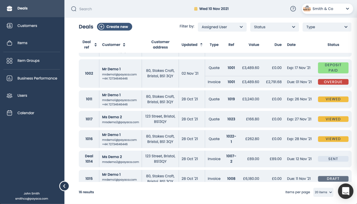
Task: Open the Smith & Co account menu
Action: click(x=327, y=9)
